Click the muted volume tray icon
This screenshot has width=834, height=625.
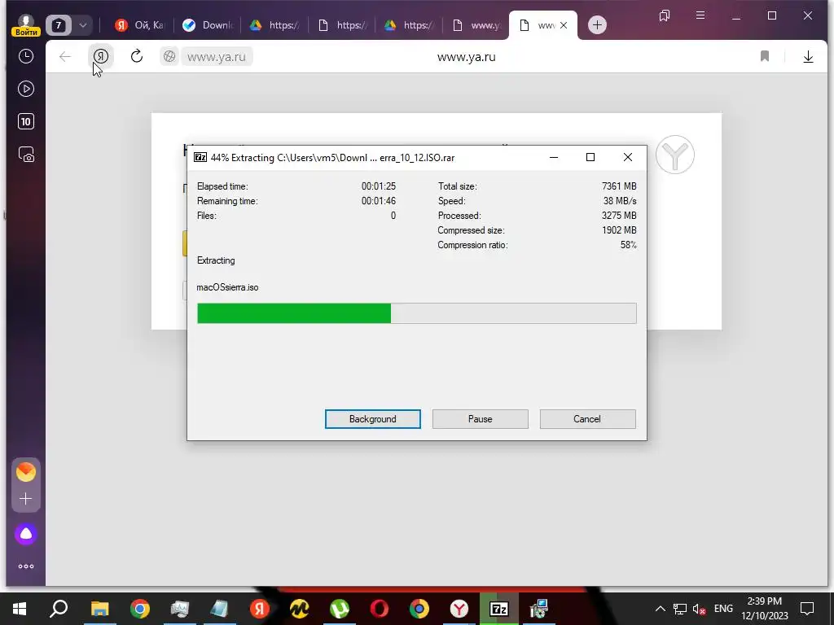click(x=699, y=609)
